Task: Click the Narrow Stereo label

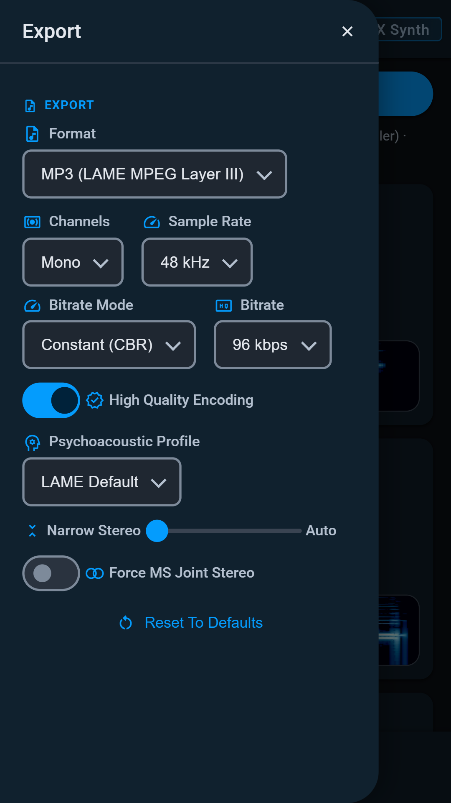Action: coord(94,531)
